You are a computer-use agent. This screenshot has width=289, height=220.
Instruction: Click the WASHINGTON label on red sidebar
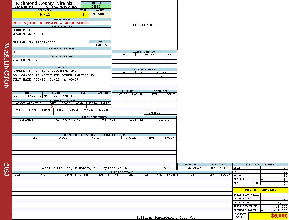click(x=7, y=66)
